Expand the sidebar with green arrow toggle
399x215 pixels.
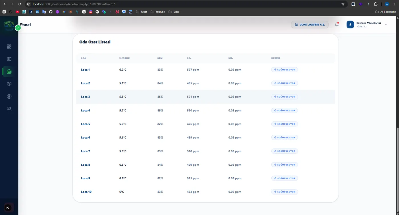pyautogui.click(x=18, y=28)
